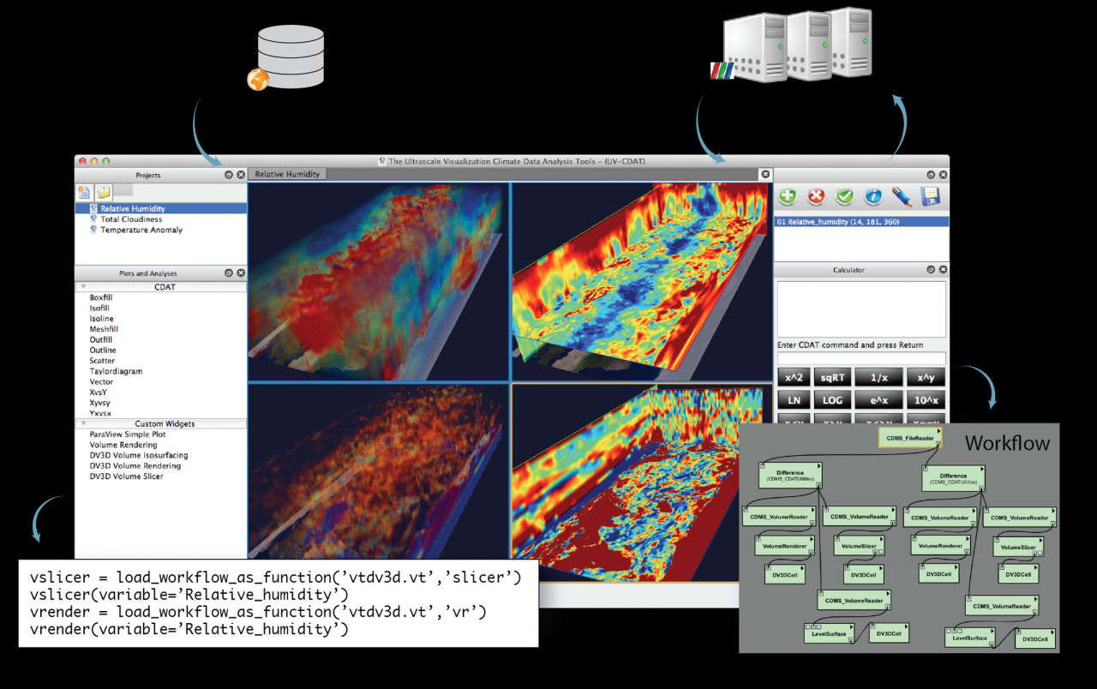Viewport: 1097px width, 689px height.
Task: Undock the Plots and Analyses panel
Action: (x=229, y=273)
